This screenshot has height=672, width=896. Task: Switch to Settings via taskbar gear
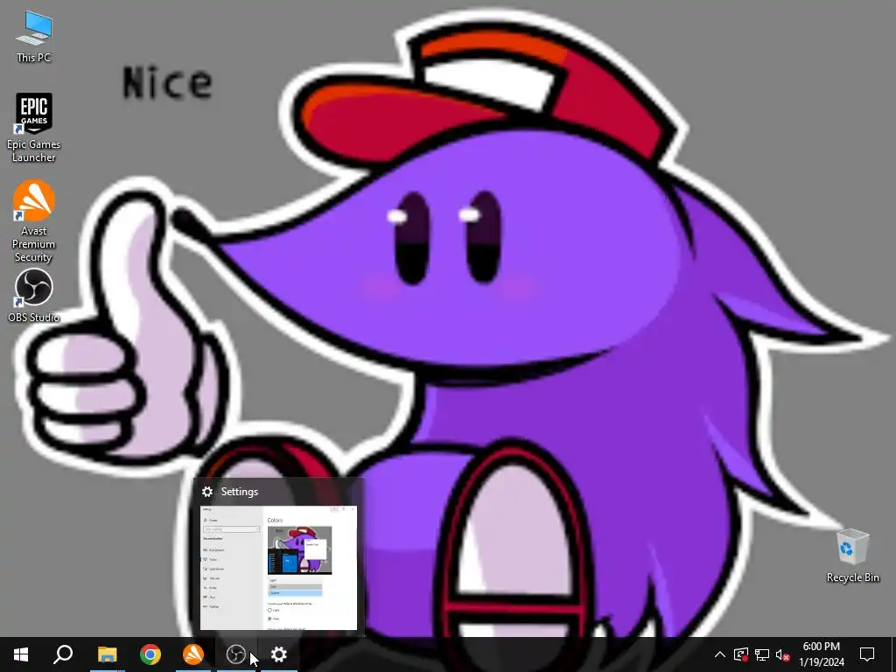[x=279, y=654]
